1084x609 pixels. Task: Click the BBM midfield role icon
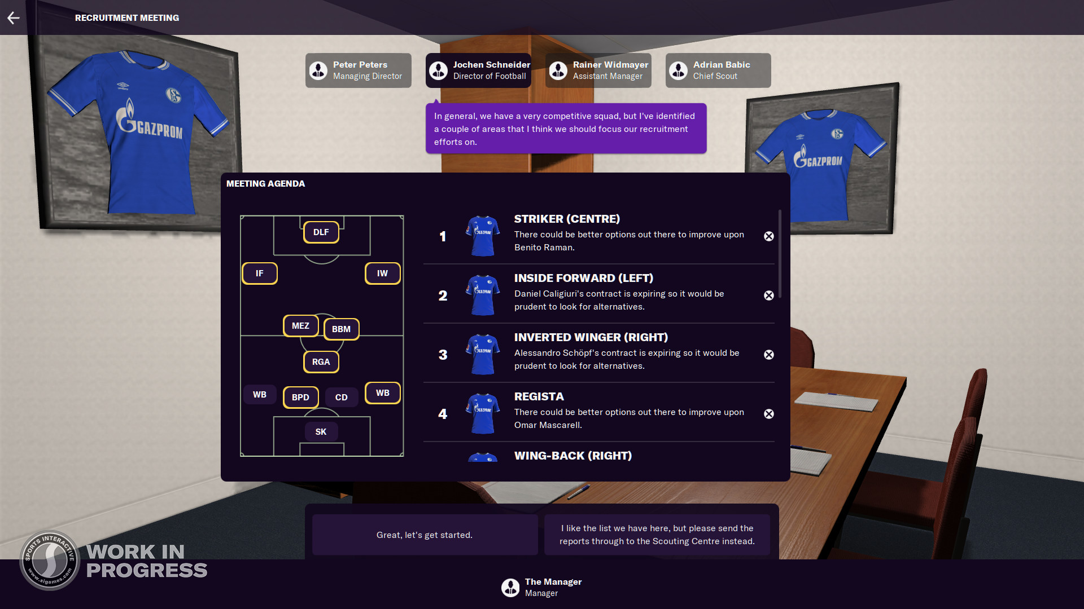point(339,328)
